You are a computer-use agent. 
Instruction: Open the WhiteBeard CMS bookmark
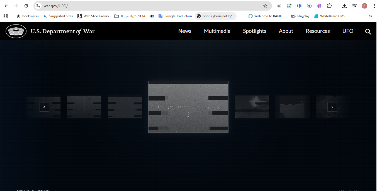pos(330,16)
